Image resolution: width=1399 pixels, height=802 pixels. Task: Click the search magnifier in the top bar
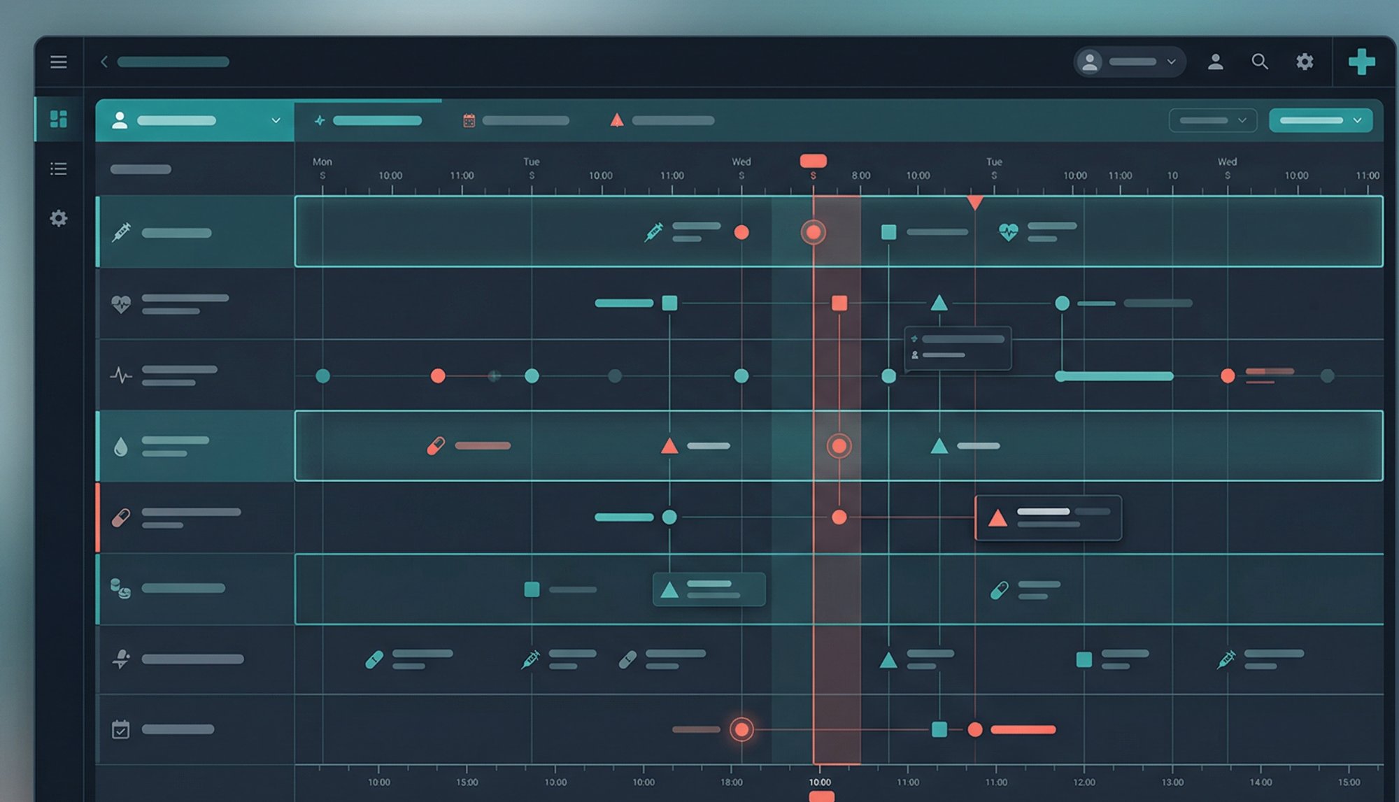point(1260,62)
